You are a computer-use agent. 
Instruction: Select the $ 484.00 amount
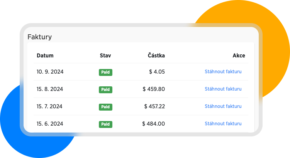[x=154, y=124]
